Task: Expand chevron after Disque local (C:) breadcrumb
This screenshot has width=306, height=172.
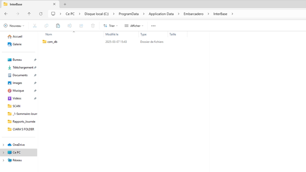Action: pyautogui.click(x=114, y=14)
